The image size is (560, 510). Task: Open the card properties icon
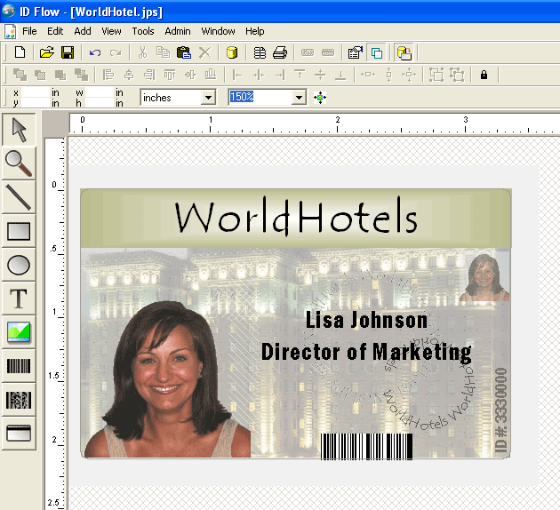356,52
